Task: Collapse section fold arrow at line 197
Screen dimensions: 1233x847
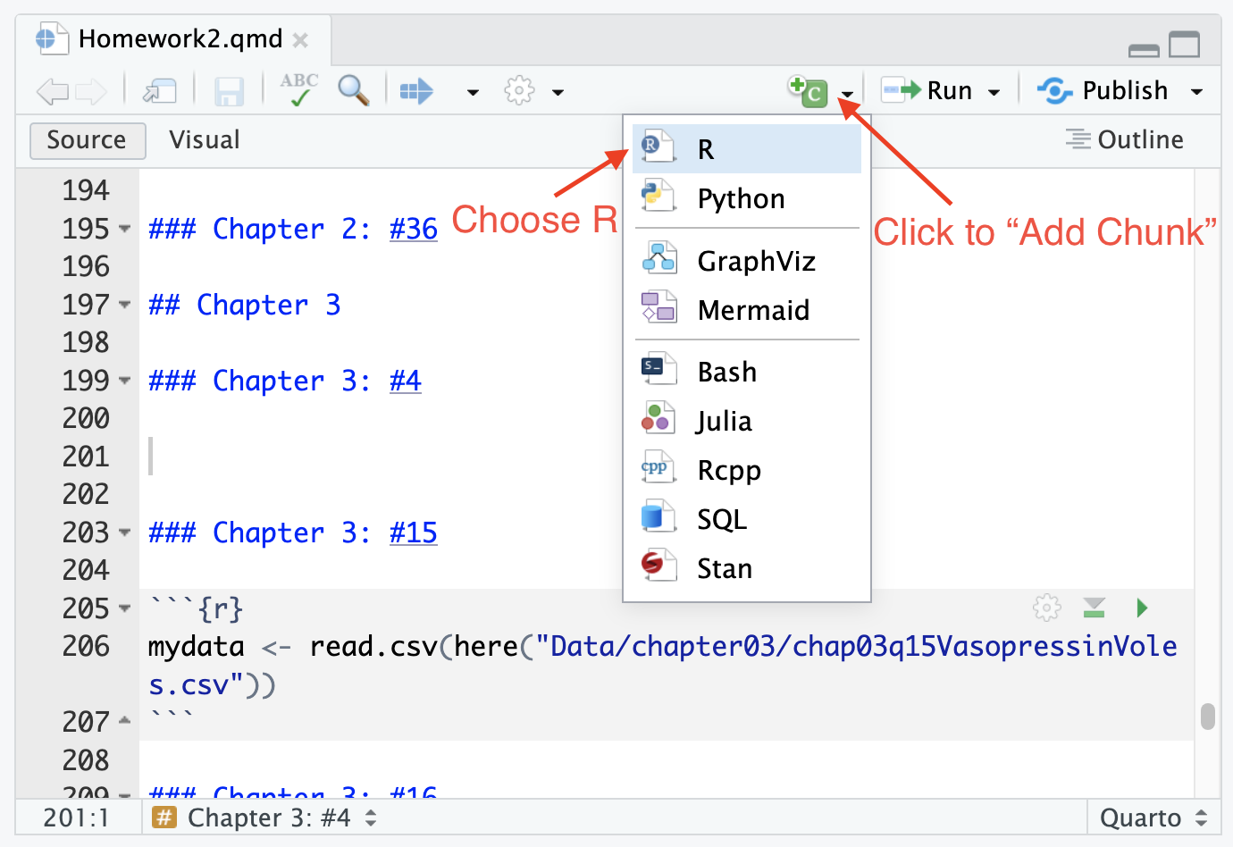Action: tap(125, 305)
